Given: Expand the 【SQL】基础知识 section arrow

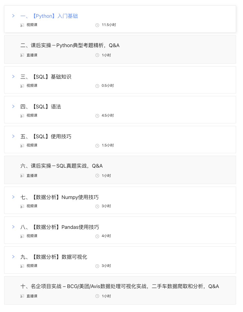Looking at the screenshot, I should click(x=13, y=76).
